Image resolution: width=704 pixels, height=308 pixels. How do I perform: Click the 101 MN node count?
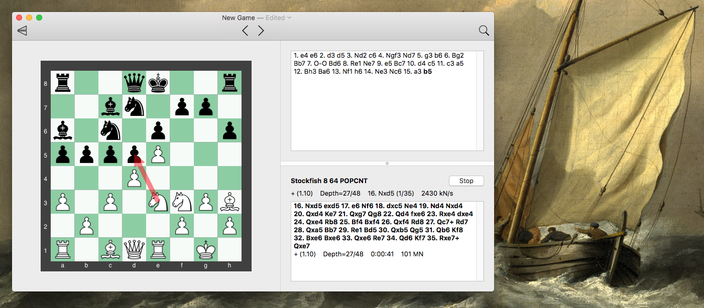(x=412, y=254)
